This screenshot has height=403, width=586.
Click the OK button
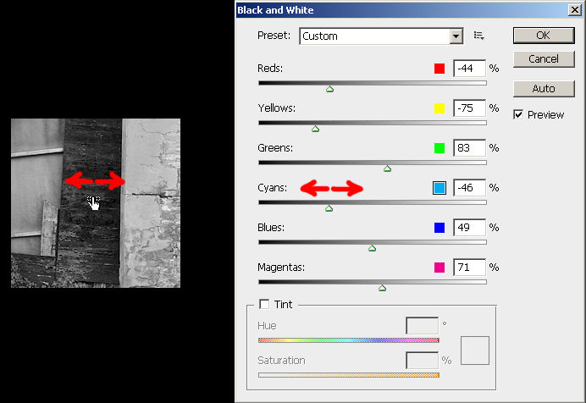click(544, 36)
